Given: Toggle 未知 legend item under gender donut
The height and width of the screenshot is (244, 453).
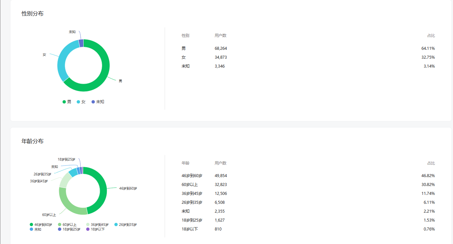Looking at the screenshot, I should (x=98, y=102).
